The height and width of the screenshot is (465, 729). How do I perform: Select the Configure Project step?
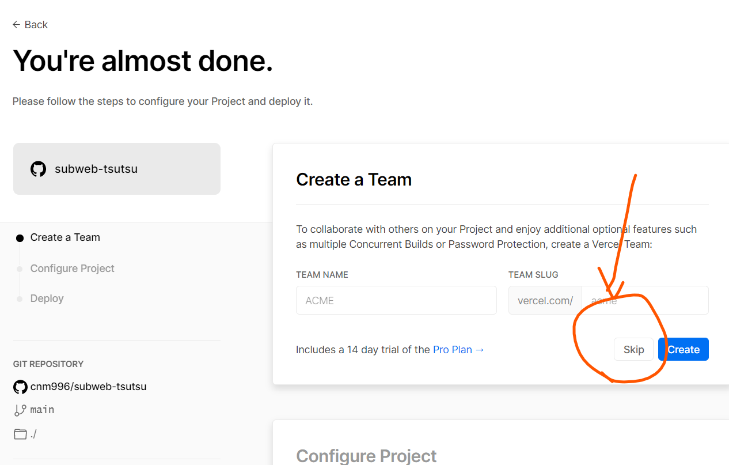tap(73, 269)
